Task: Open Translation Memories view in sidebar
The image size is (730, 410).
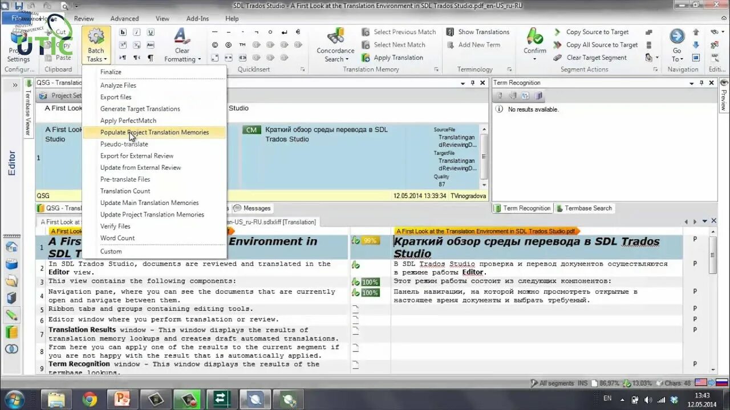Action: tap(11, 332)
